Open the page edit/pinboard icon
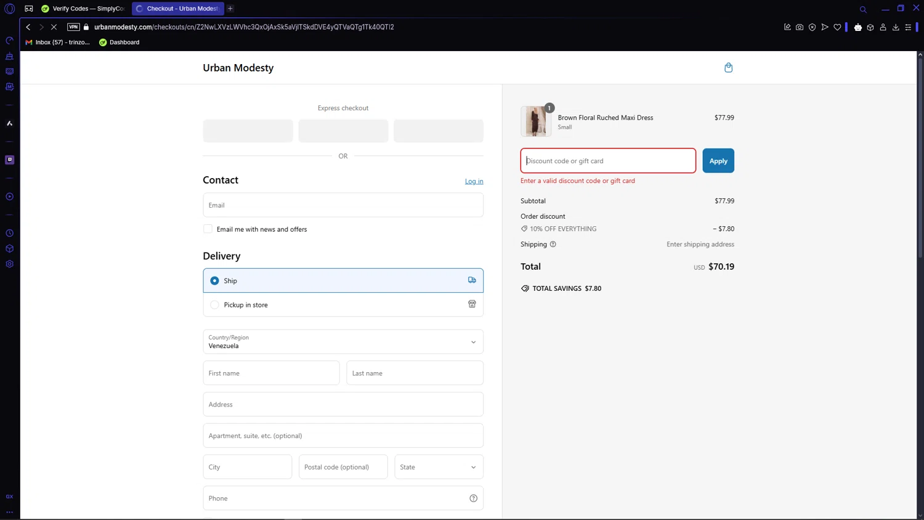924x520 pixels. [x=787, y=27]
